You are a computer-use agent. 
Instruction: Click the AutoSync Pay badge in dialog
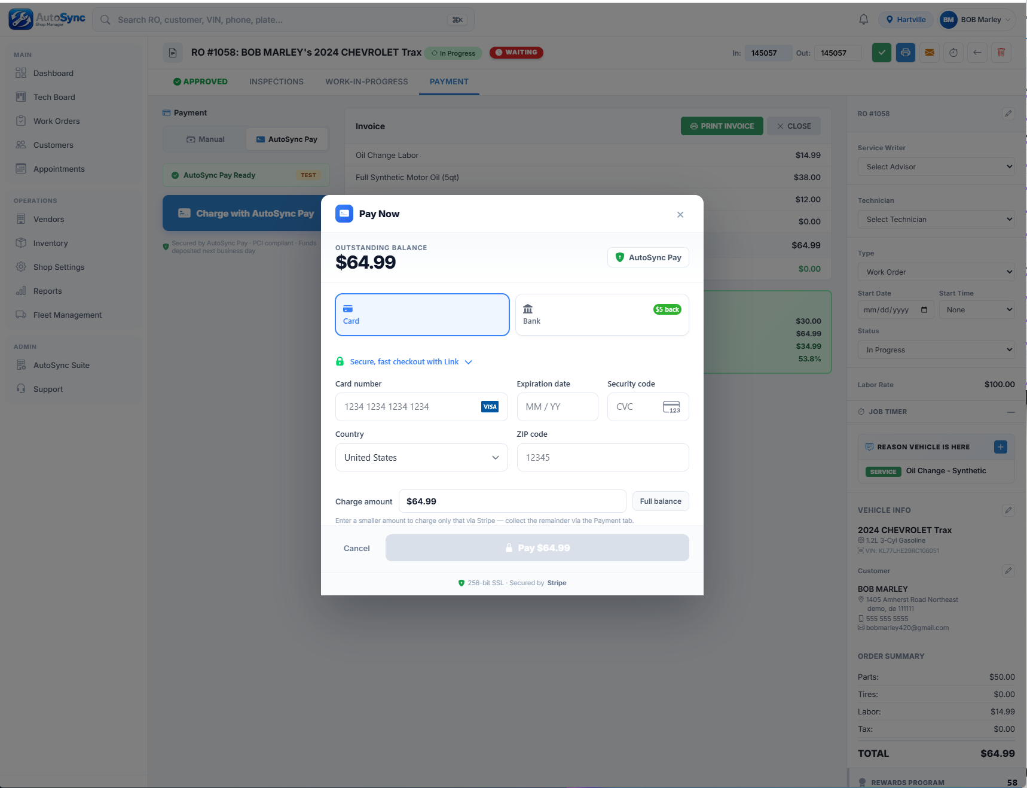648,257
